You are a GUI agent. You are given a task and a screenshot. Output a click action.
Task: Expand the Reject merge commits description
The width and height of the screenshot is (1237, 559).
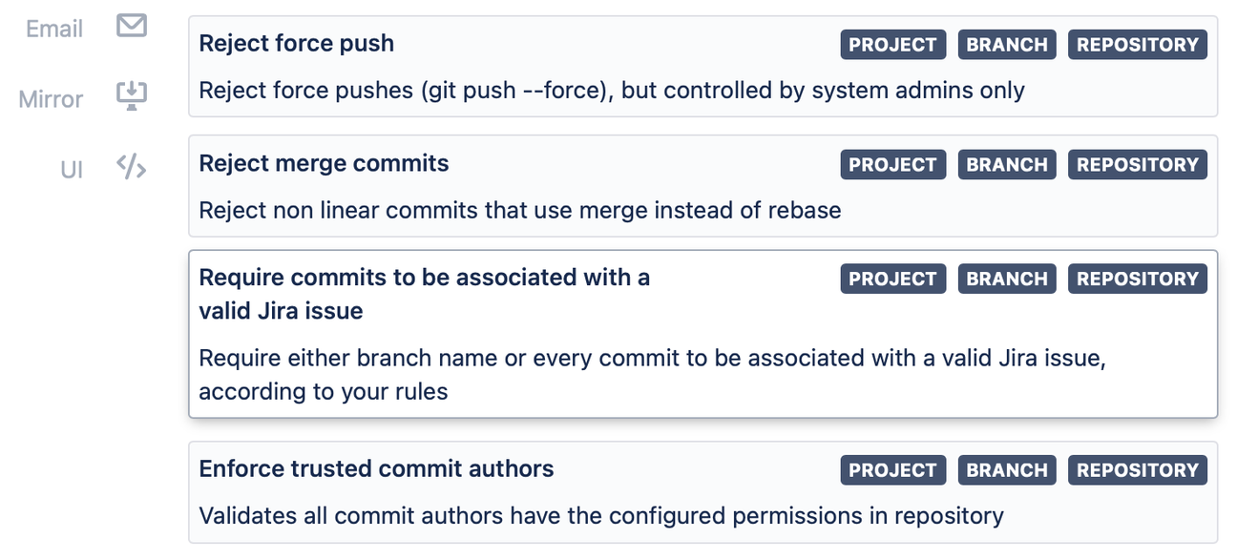click(519, 210)
